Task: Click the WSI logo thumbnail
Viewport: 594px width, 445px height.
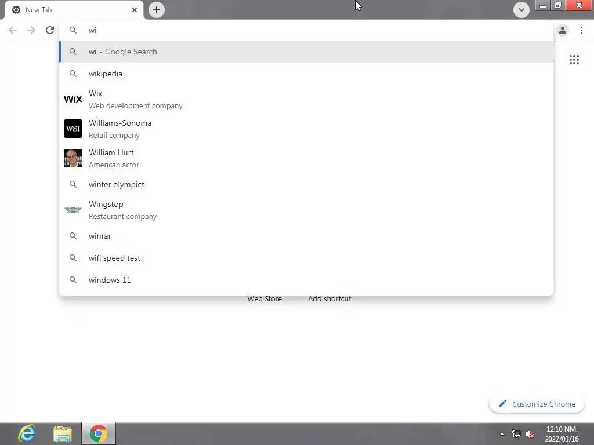Action: tap(73, 129)
